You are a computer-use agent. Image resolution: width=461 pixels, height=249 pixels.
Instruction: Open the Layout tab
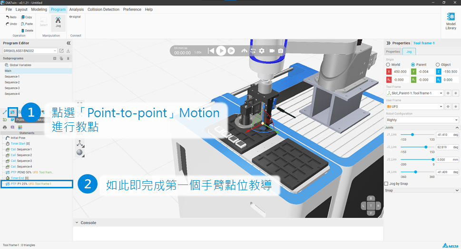click(x=21, y=9)
